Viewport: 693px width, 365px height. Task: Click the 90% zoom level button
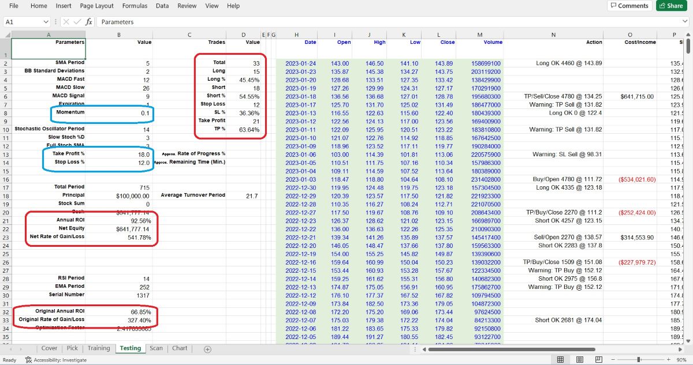[x=683, y=360]
